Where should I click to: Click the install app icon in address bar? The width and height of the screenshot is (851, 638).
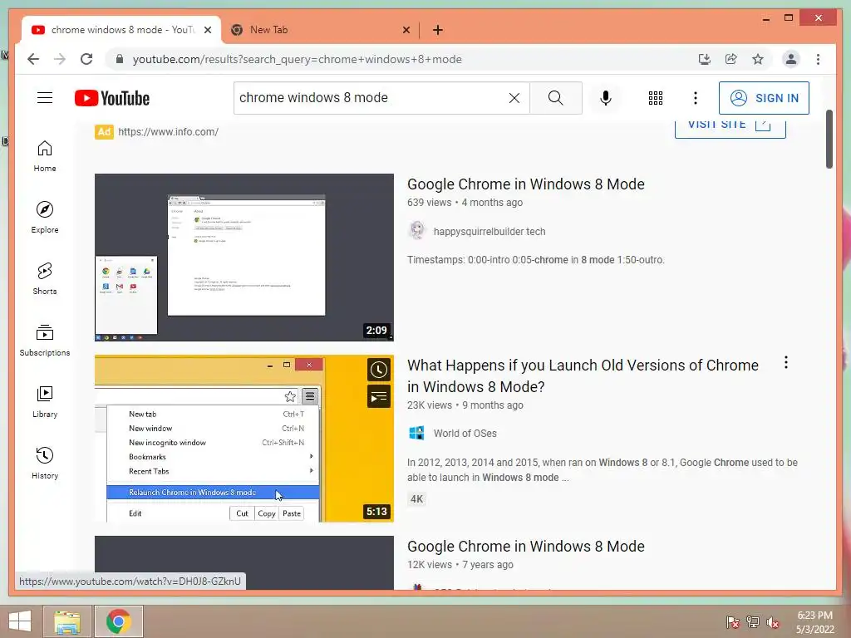click(x=705, y=59)
